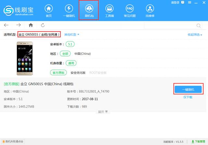Viewport: 208px width, 145px height.
Task: Select the 全部 region filter
Action: point(65,53)
